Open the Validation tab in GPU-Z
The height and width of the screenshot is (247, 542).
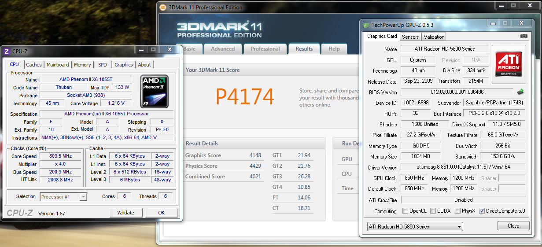pyautogui.click(x=434, y=37)
